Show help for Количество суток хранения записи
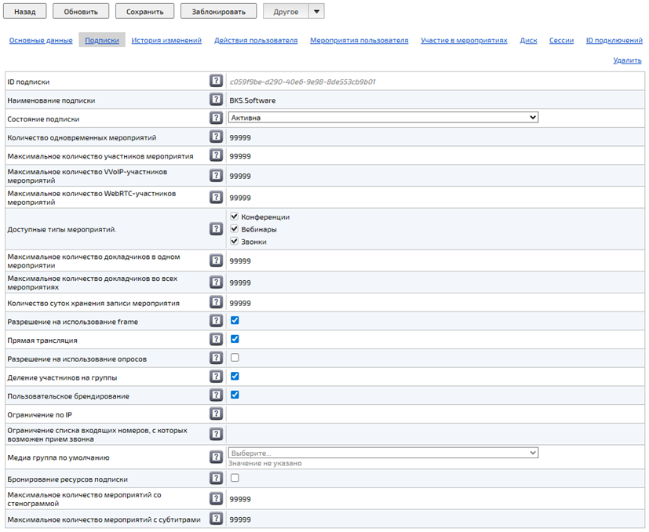The width and height of the screenshot is (649, 532). (x=216, y=302)
